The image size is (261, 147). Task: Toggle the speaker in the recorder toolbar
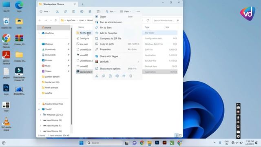tap(238, 122)
